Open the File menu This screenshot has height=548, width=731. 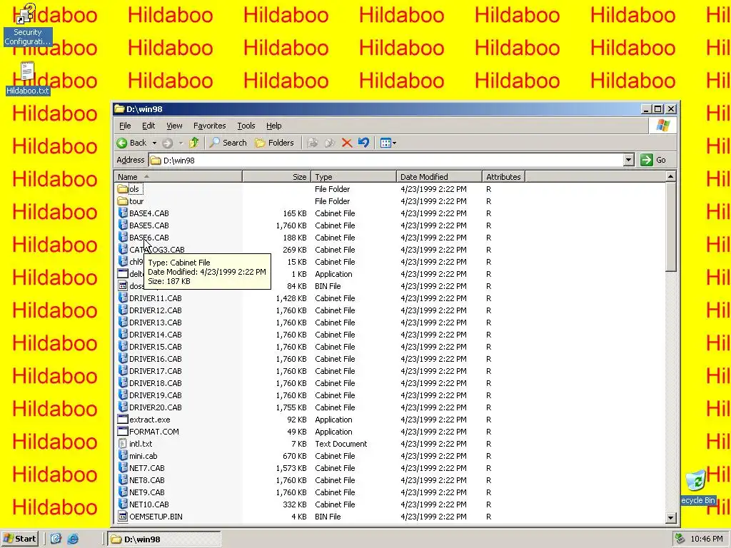click(x=125, y=126)
